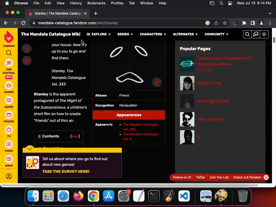Image resolution: width=276 pixels, height=207 pixels.
Task: Open the Profiles menu
Action: (117, 3)
